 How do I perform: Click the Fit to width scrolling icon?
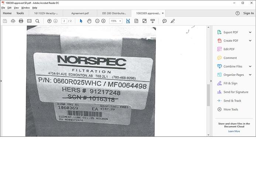click(128, 21)
